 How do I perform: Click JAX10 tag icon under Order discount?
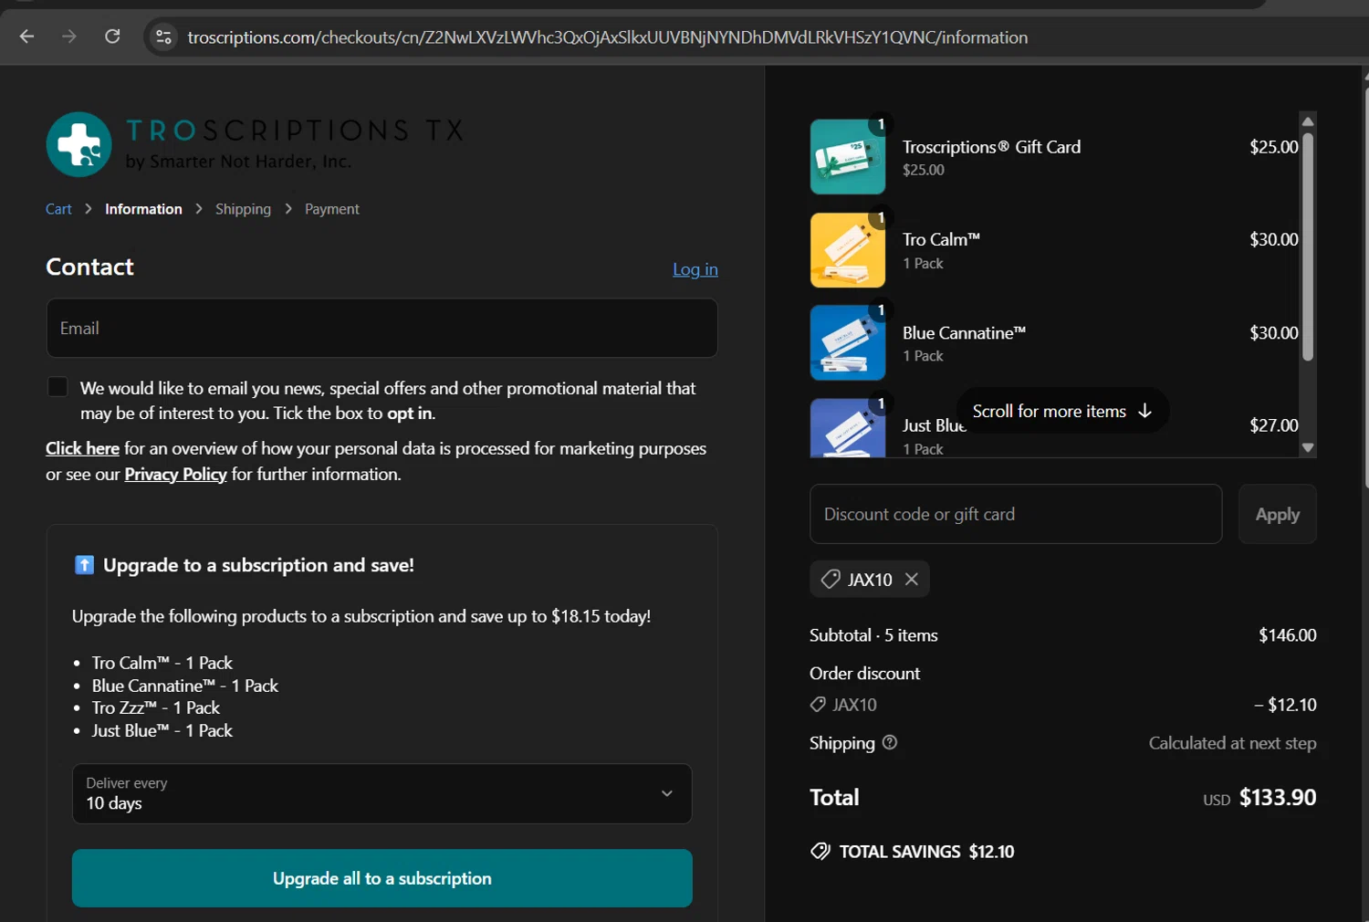click(818, 704)
